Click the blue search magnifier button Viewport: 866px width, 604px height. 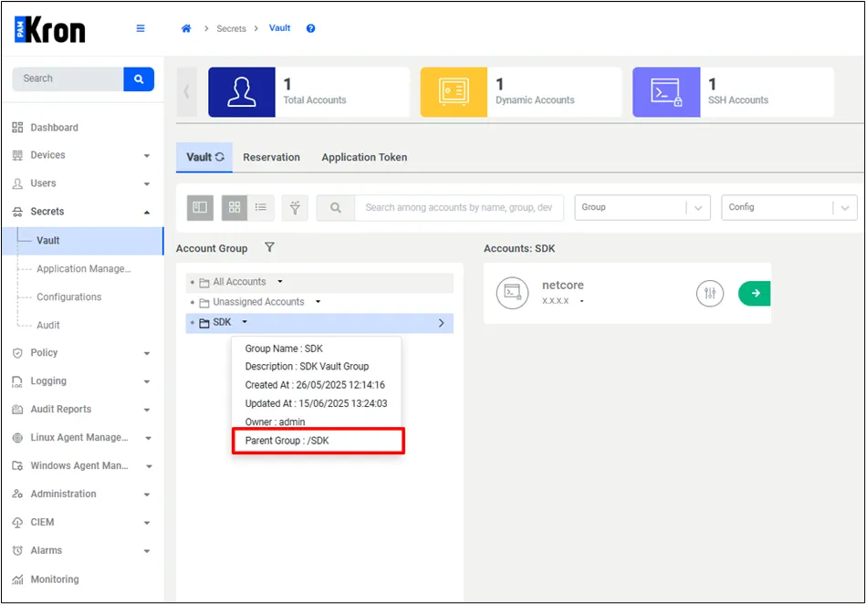139,79
